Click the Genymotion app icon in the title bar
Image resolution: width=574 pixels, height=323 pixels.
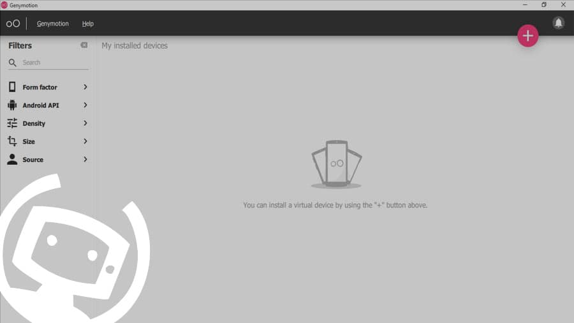point(4,5)
